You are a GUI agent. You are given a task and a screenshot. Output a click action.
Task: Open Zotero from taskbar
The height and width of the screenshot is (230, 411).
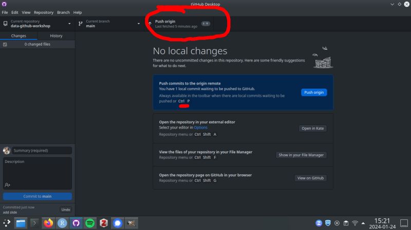[x=104, y=223]
